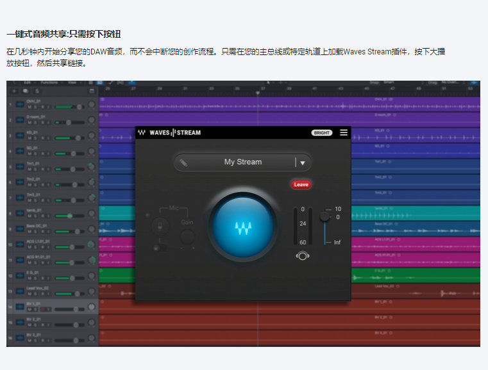Click the blue catch icon at the far right of toolbar
The height and width of the screenshot is (370, 488).
[474, 83]
